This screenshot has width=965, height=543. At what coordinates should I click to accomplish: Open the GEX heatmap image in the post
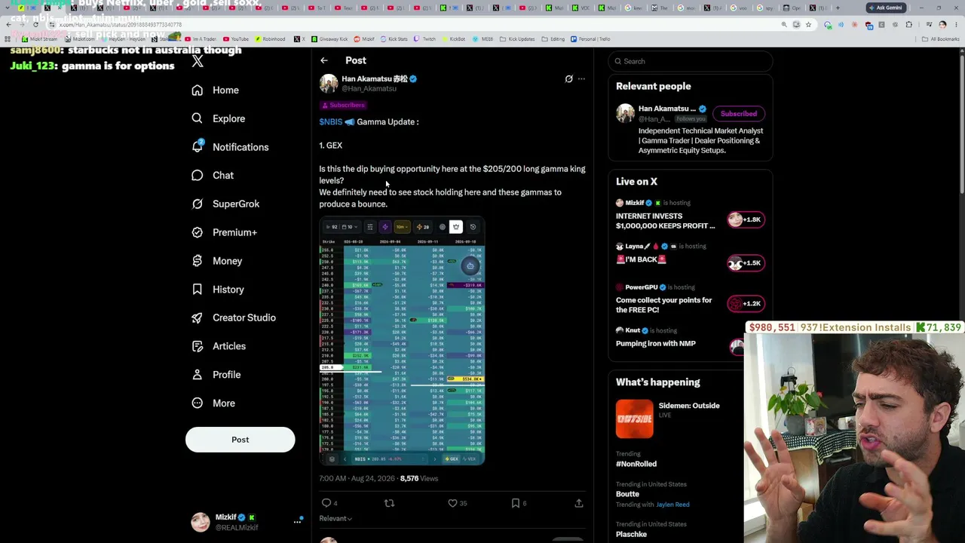click(x=402, y=341)
